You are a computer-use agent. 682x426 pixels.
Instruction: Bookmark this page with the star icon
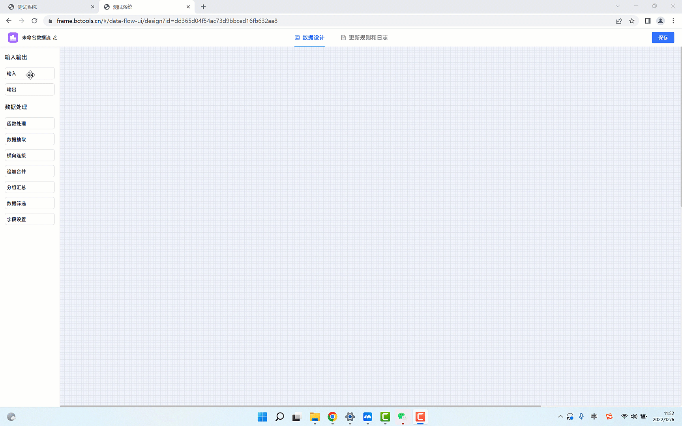click(x=632, y=21)
